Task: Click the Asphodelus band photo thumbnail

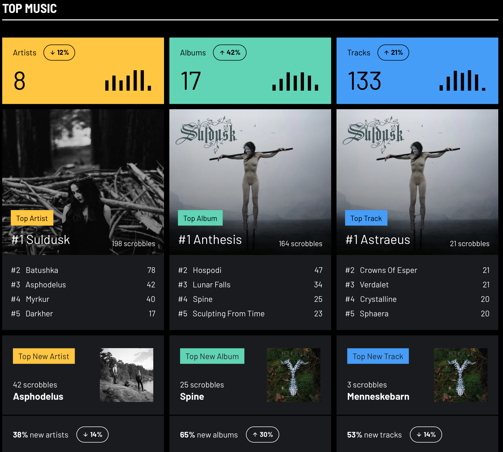Action: (x=127, y=375)
